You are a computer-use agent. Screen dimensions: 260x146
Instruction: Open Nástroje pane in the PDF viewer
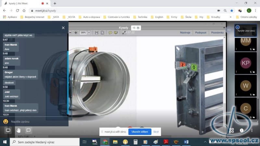(x=185, y=33)
